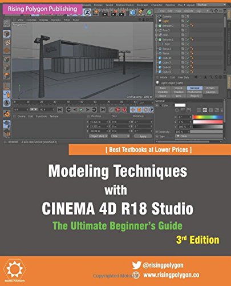Select the Make Editable tool in left palette
This screenshot has width=231, height=286.
point(7,23)
